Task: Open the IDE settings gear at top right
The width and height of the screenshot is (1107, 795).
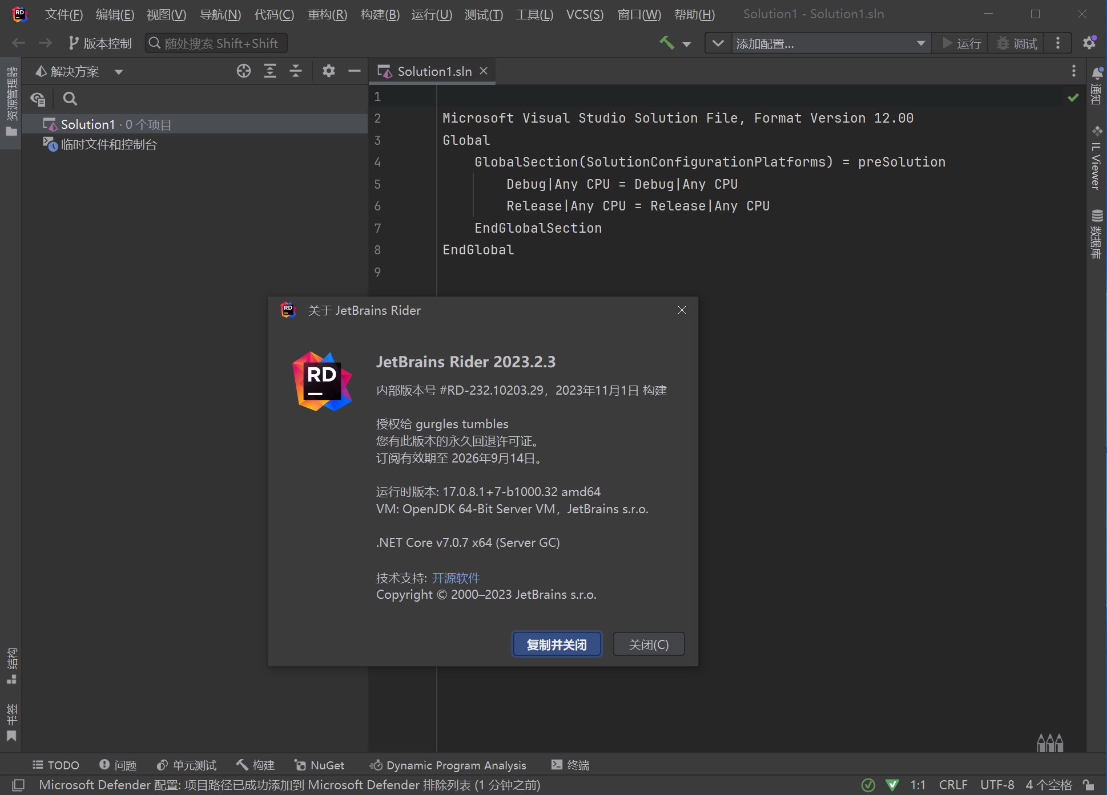Action: [x=1089, y=43]
